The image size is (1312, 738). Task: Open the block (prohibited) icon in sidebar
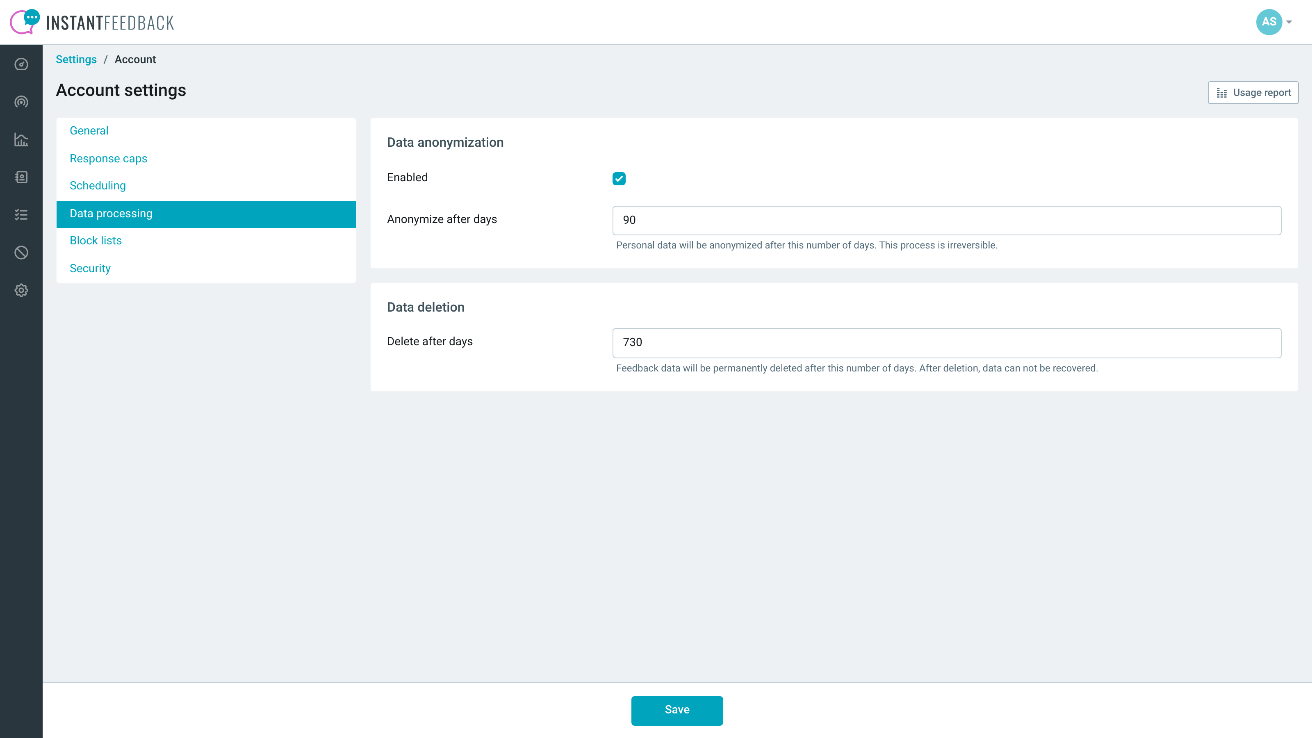click(21, 253)
